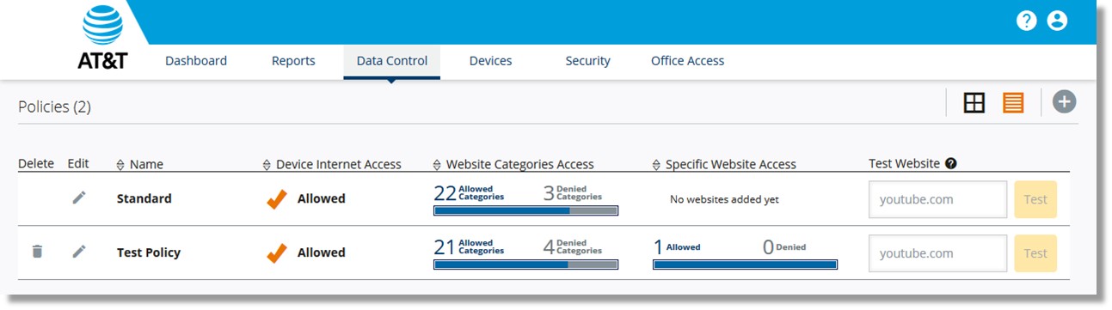The image size is (1112, 310).
Task: Click the Delete column header
Action: click(36, 163)
